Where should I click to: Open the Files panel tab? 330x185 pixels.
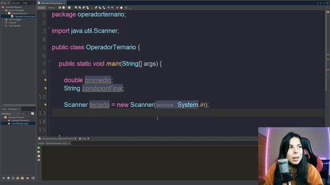pos(25,3)
